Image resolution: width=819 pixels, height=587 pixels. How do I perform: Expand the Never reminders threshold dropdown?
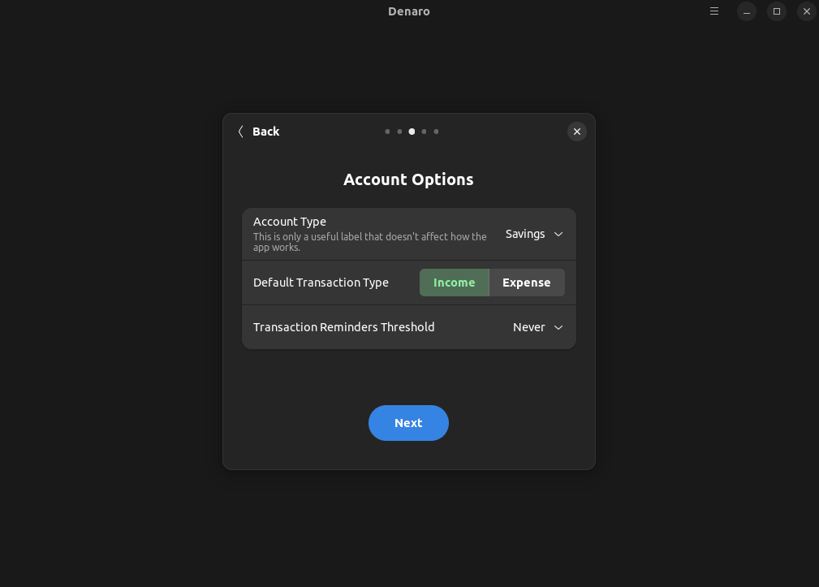(537, 327)
